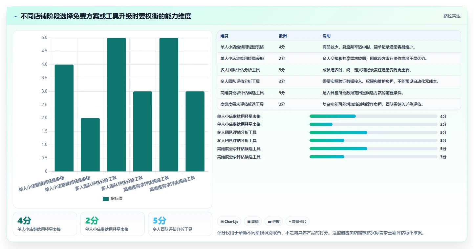The image size is (474, 249).
Task: Click the 0.5 tick on the chart axis
Action: coord(44,158)
